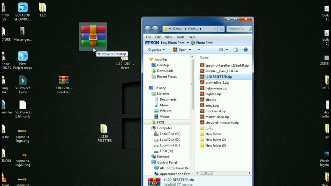Open the Tools menu
Image resolution: width=331 pixels, height=186 pixels.
[x=180, y=37]
